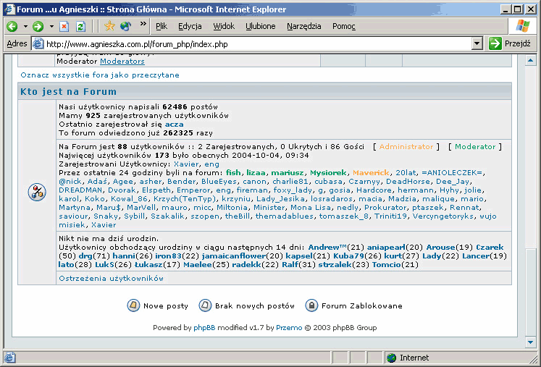Refresh the page with the green arrows icon
Image resolution: width=541 pixels, height=367 pixels.
click(80, 26)
